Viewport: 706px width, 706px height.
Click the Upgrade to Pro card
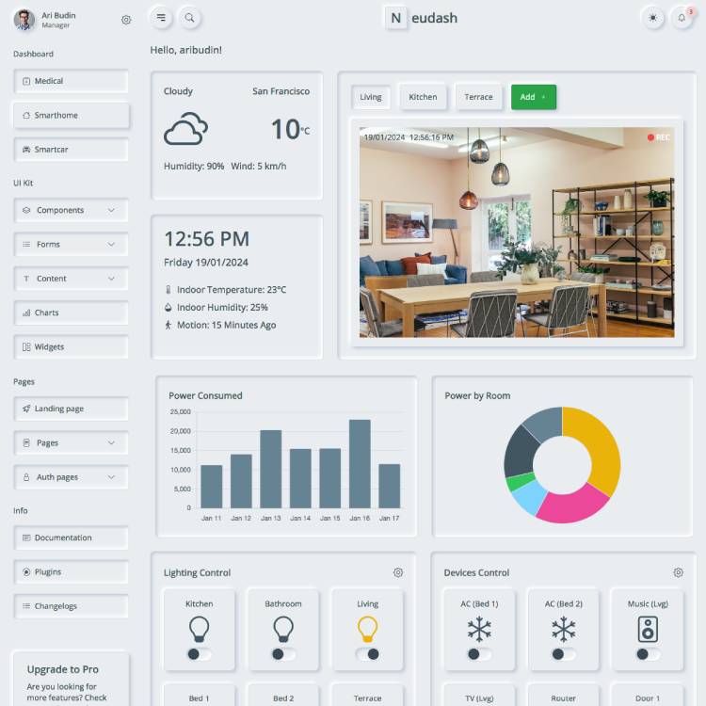[72, 679]
